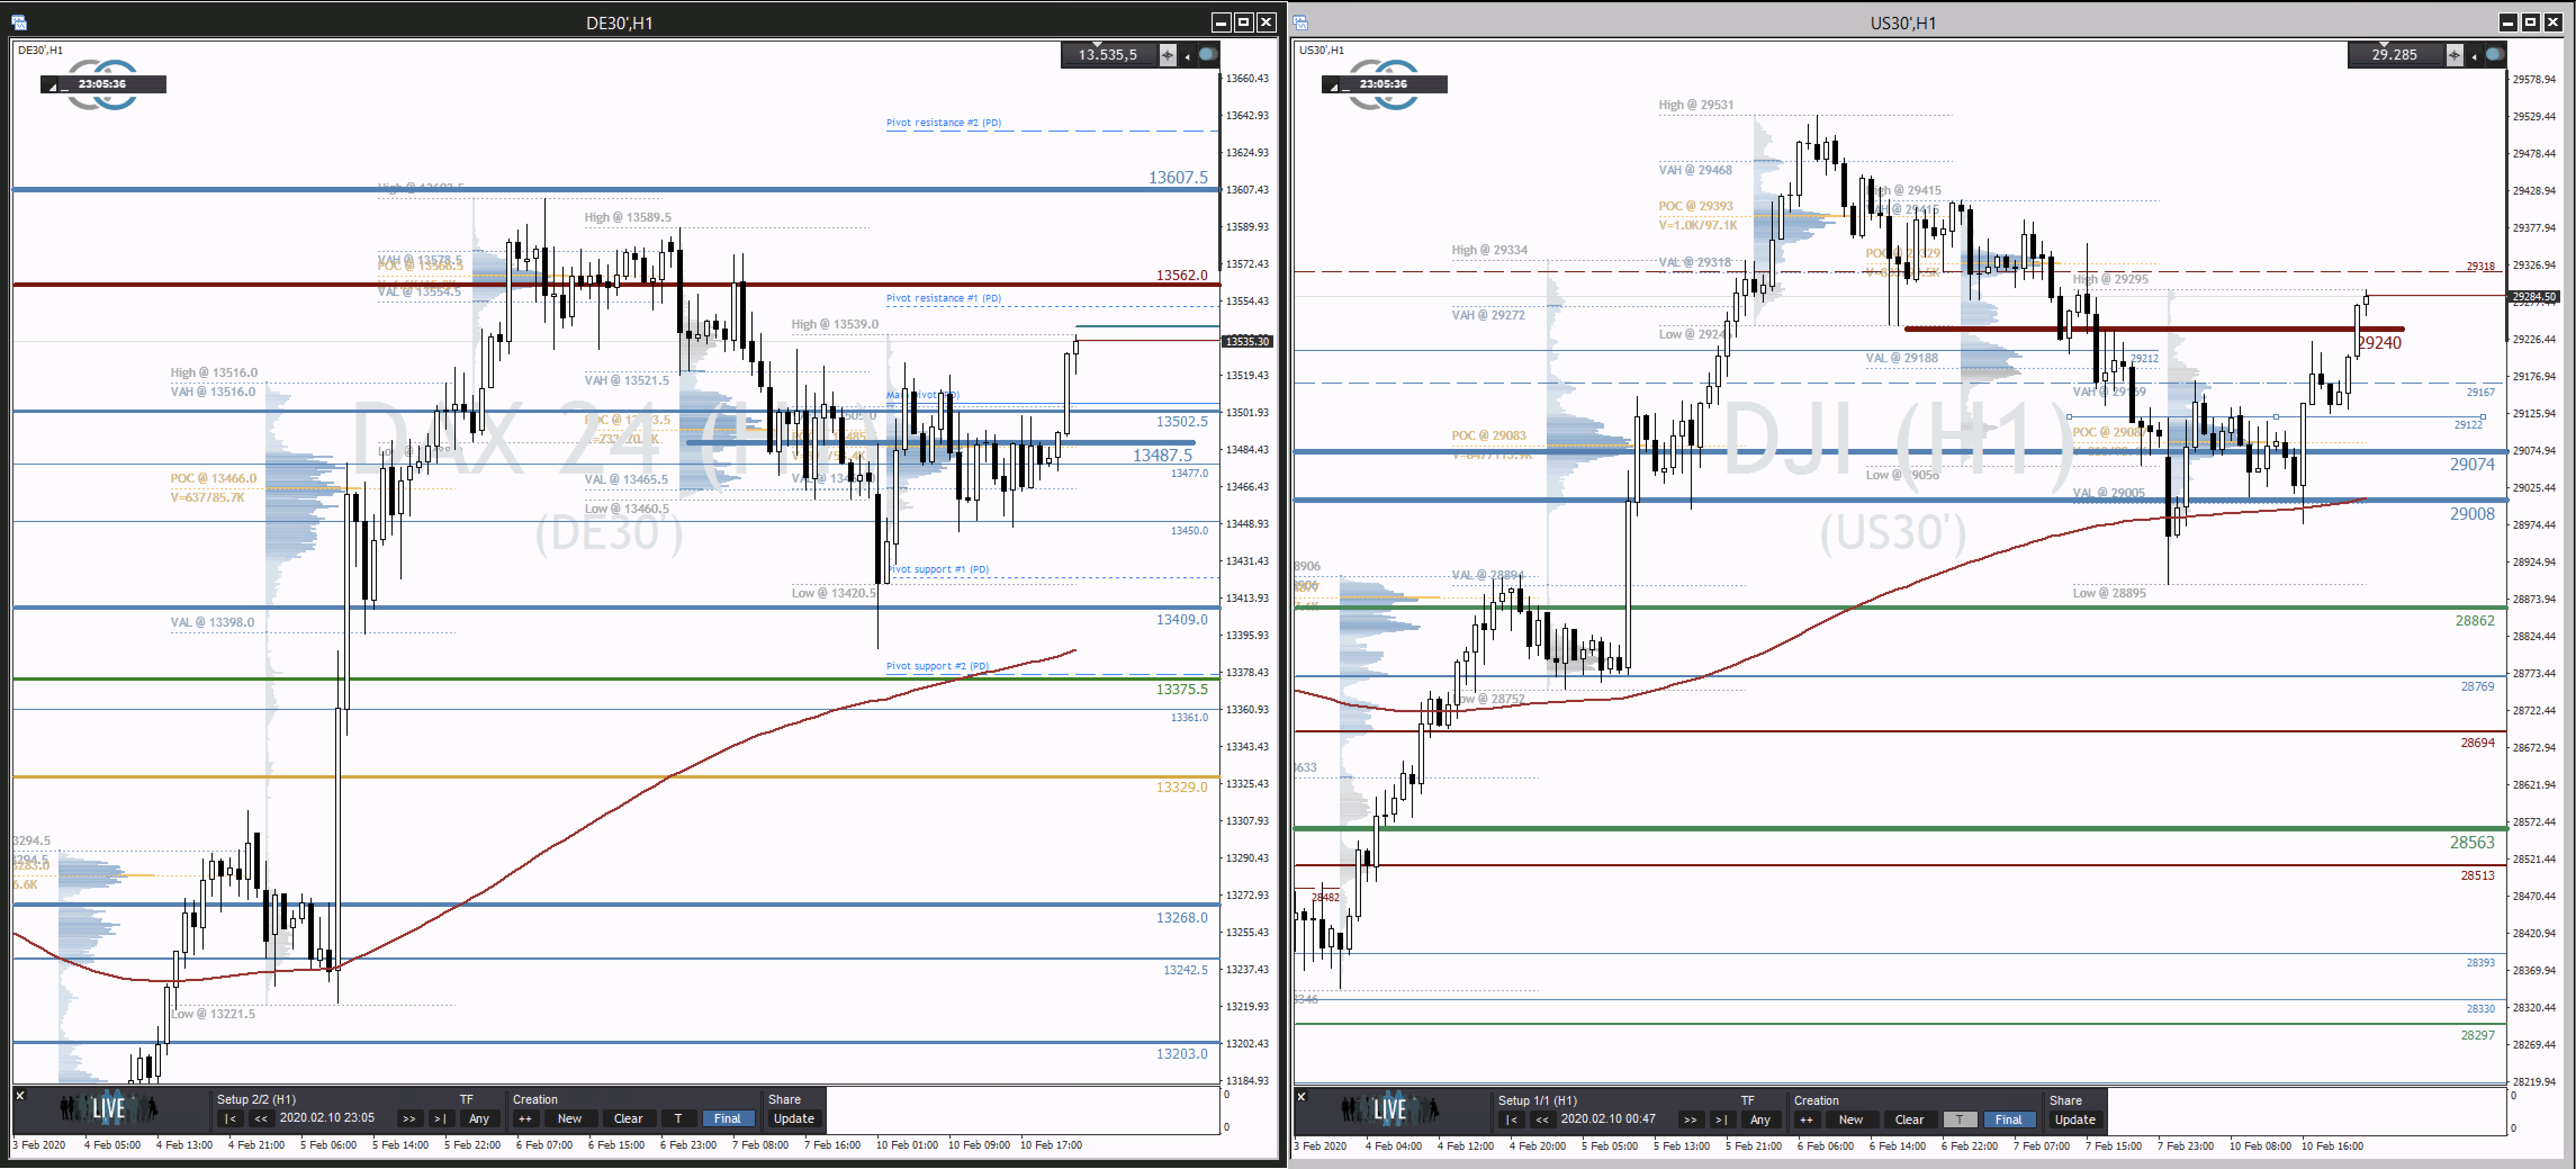Click Update under Share in DE30 panel
This screenshot has width=2576, height=1169.
coord(794,1119)
